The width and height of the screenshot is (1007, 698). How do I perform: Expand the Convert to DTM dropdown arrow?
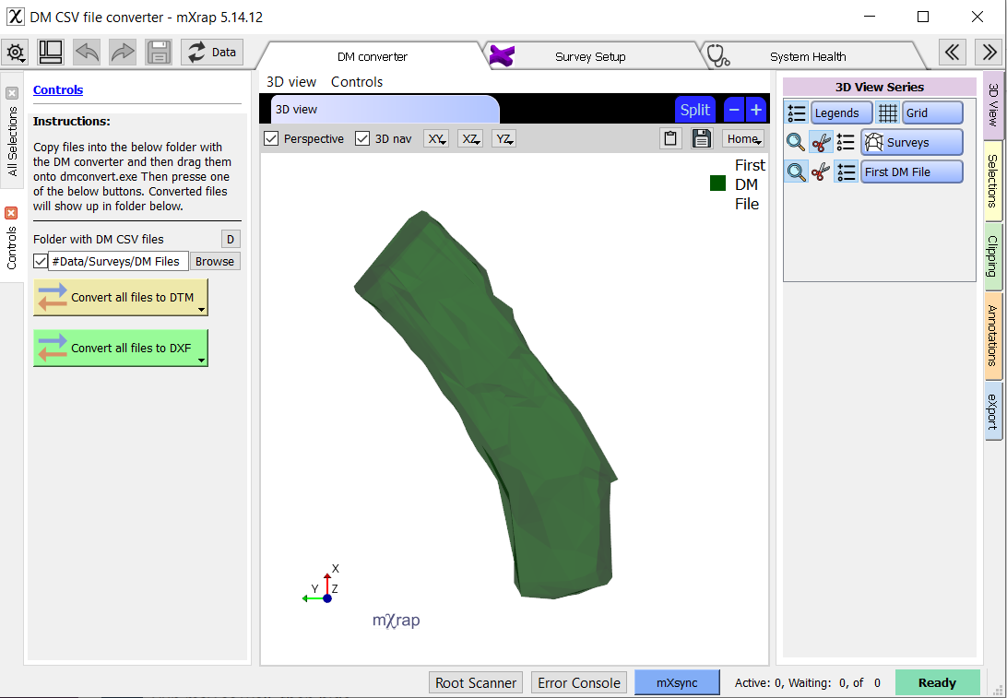[x=202, y=310]
